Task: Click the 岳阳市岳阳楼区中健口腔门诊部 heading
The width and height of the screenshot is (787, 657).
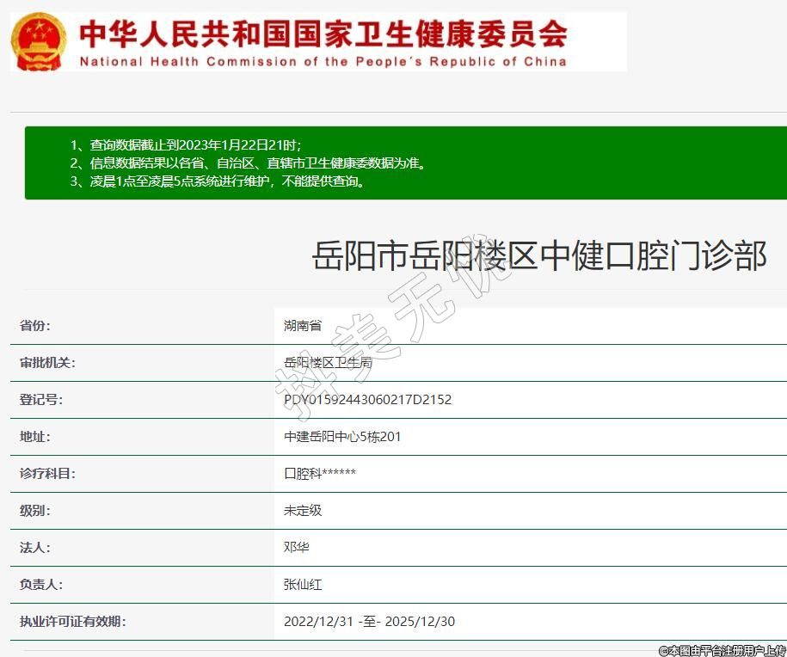Action: point(538,256)
